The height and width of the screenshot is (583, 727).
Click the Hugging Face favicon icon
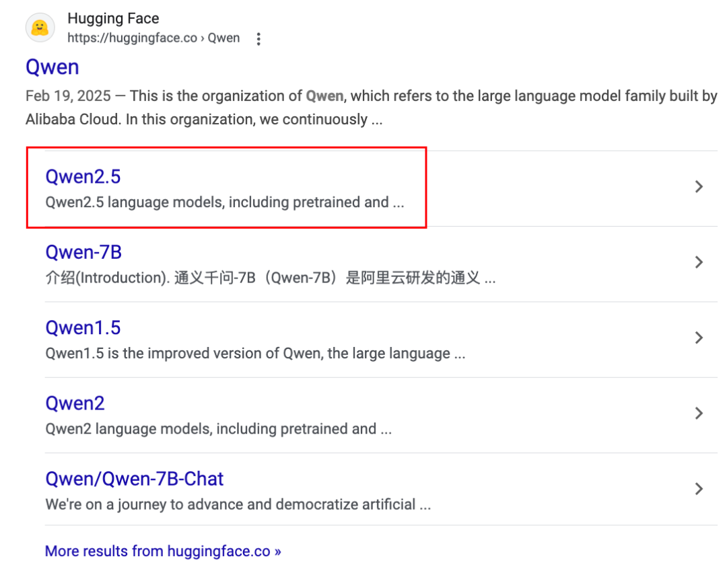39,27
